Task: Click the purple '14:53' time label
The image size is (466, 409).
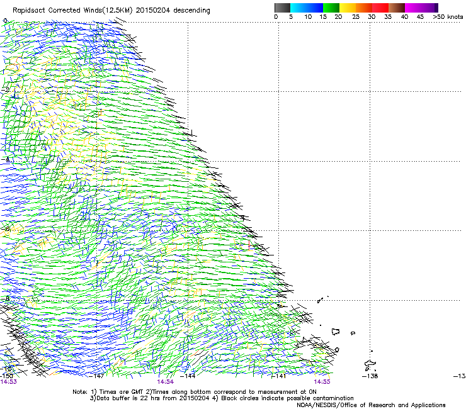Action: click(x=8, y=382)
